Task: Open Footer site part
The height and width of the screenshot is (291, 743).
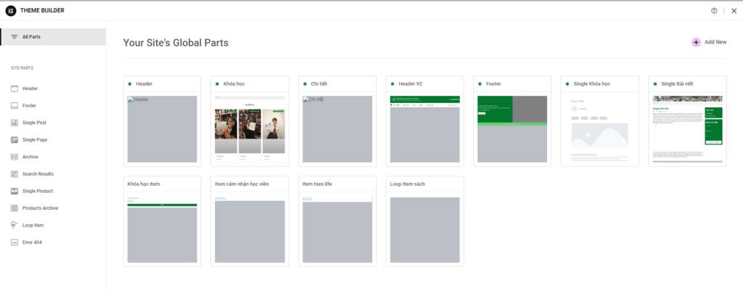Action: [29, 106]
